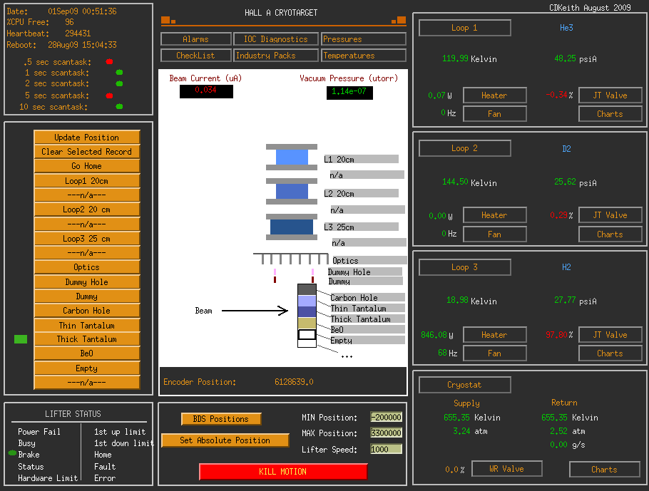The width and height of the screenshot is (649, 491).
Task: Click the 10 sec scantask green indicator
Action: [x=119, y=106]
